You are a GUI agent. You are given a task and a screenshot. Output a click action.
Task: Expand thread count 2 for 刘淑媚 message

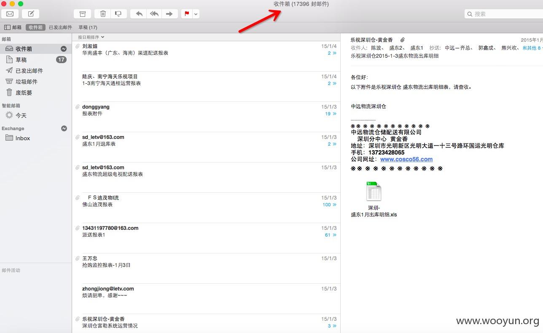click(x=332, y=53)
